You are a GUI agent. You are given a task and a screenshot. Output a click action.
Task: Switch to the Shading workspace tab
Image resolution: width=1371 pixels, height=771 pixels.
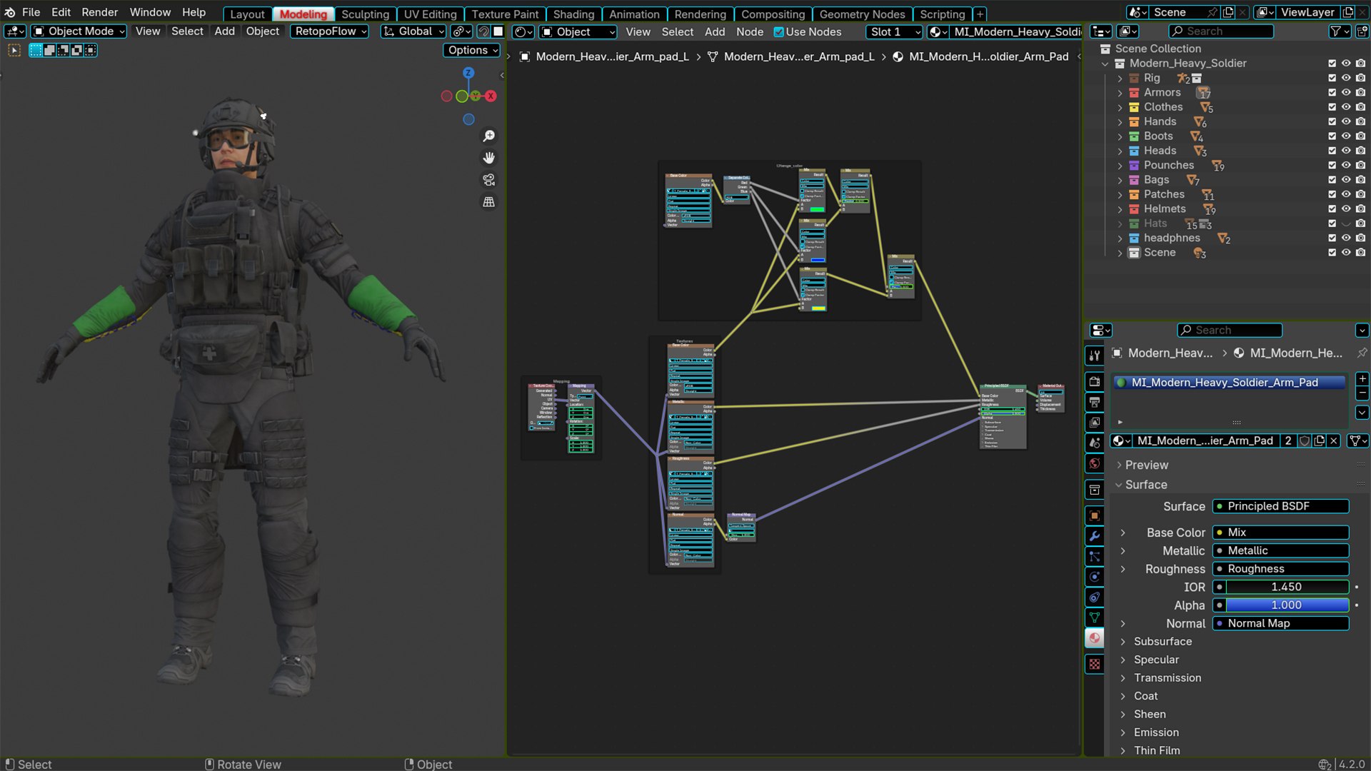click(x=573, y=14)
